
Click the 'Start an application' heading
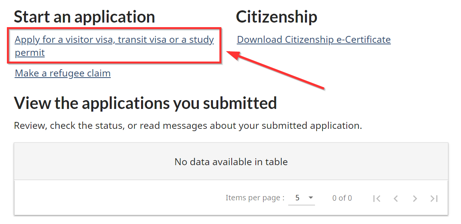[x=84, y=17]
